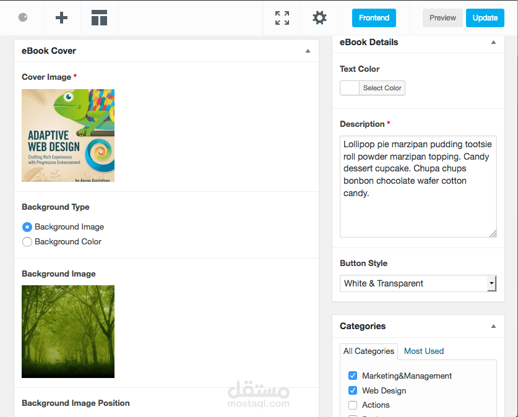This screenshot has width=518, height=417.
Task: Click the Adaptive Web Design cover thumbnail
Action: click(x=68, y=135)
